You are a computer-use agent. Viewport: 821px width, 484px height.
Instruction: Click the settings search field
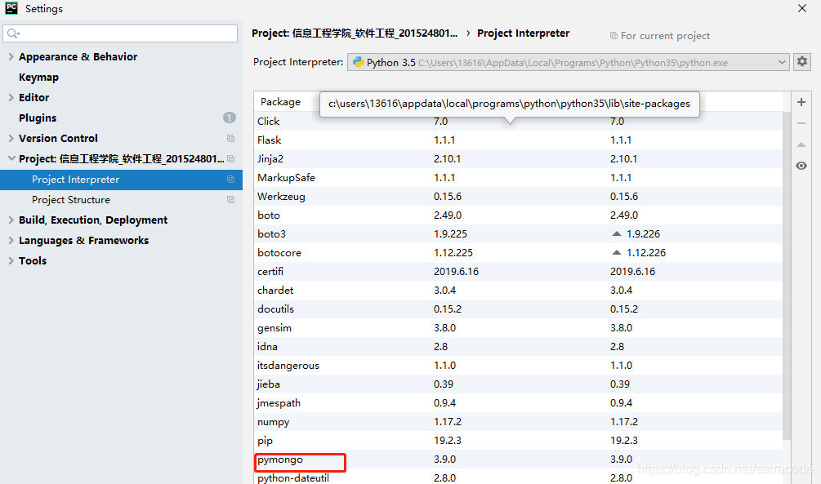[120, 33]
